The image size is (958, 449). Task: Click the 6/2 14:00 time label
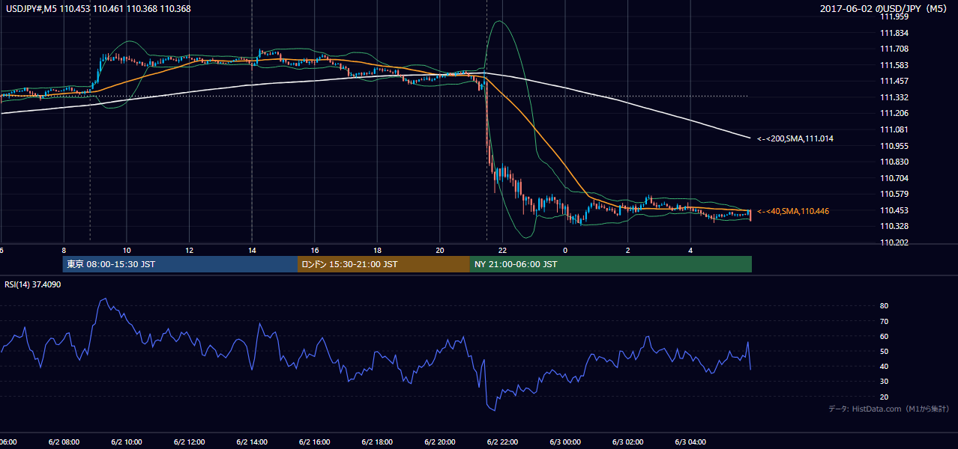pyautogui.click(x=252, y=442)
